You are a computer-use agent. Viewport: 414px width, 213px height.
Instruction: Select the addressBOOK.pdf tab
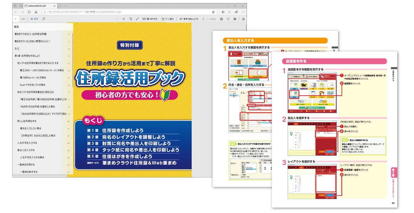(x=40, y=6)
